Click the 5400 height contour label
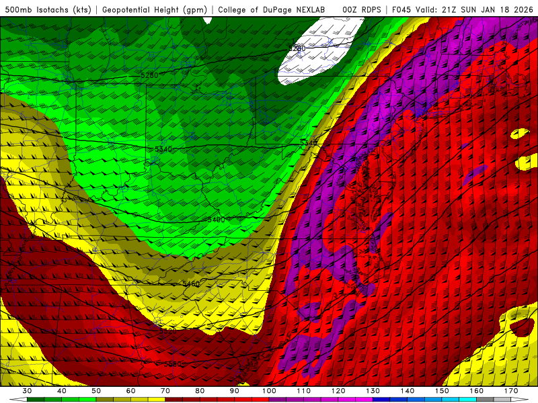 click(216, 220)
